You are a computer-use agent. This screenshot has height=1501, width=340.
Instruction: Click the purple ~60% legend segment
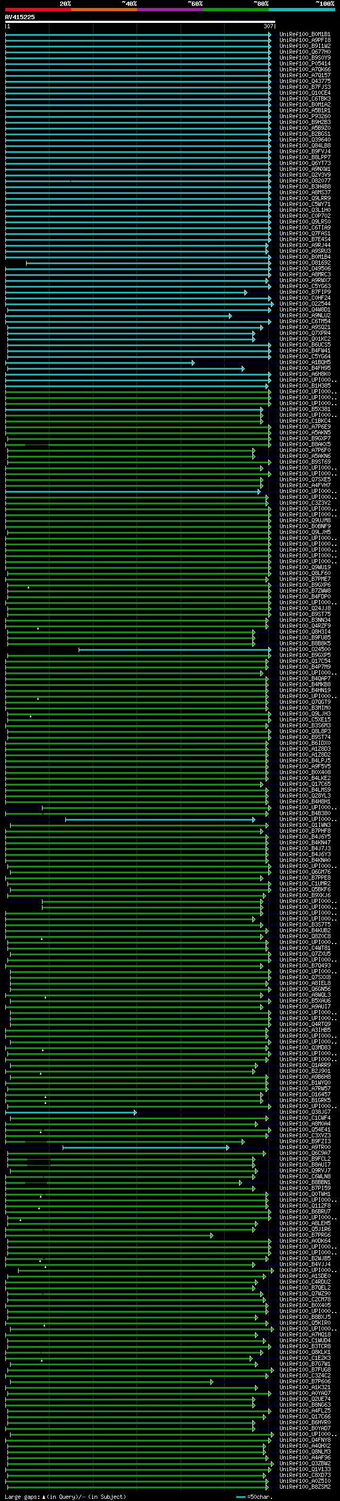tap(171, 10)
